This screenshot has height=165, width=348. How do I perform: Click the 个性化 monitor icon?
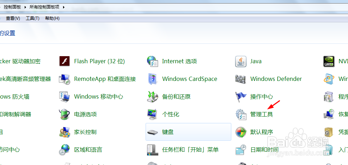(x=152, y=114)
